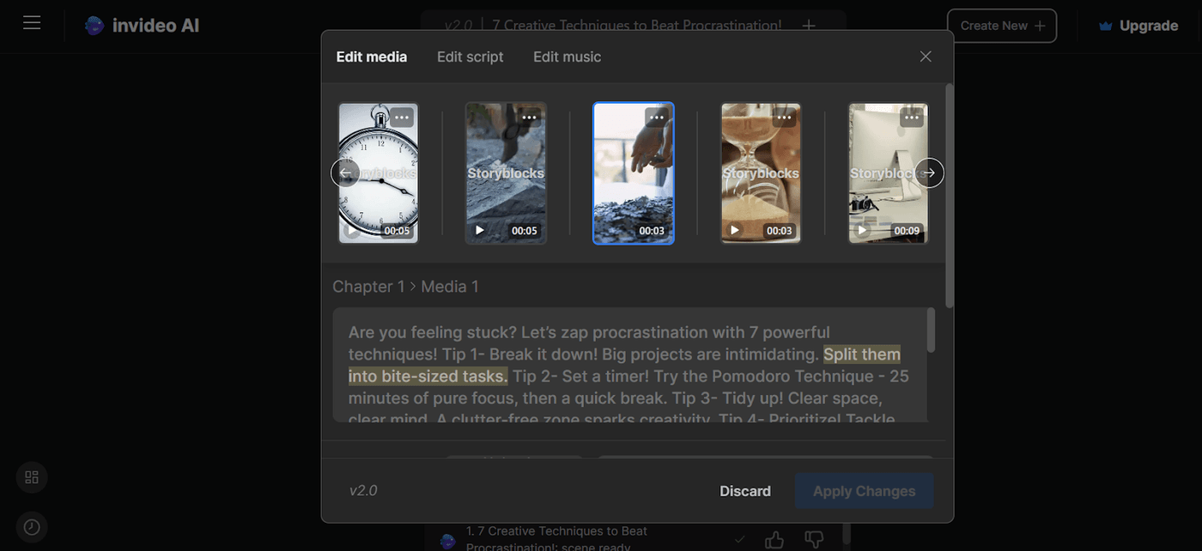Open the Edit music tab
The image size is (1202, 551).
[567, 57]
